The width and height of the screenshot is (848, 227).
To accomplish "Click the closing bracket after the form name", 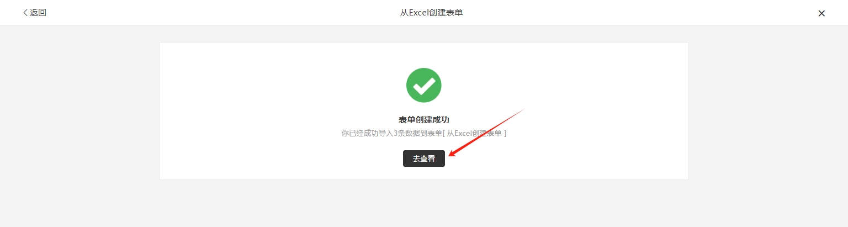I will (x=505, y=134).
